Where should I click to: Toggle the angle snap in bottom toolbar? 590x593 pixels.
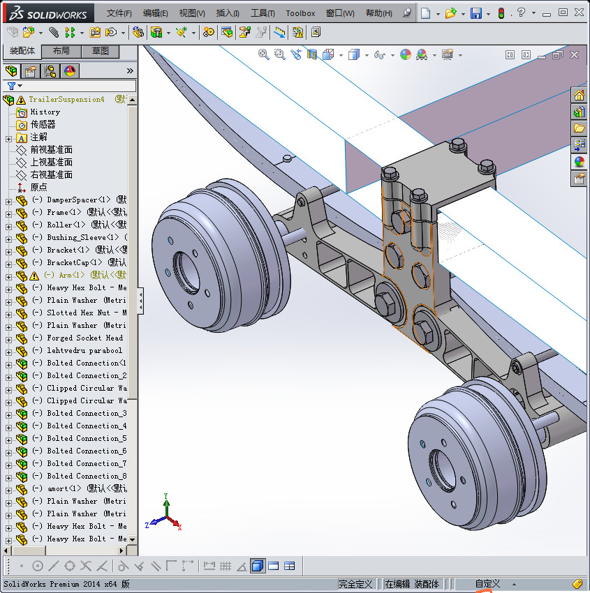pyautogui.click(x=242, y=566)
